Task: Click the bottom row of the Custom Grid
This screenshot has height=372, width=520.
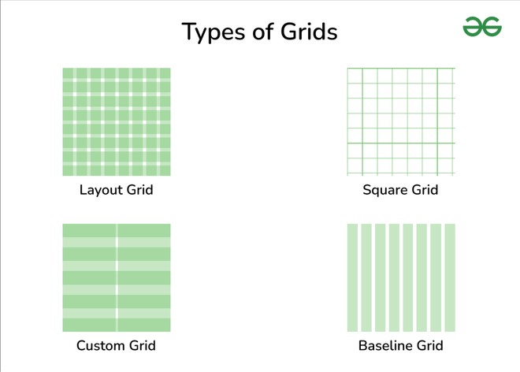Action: (117, 325)
